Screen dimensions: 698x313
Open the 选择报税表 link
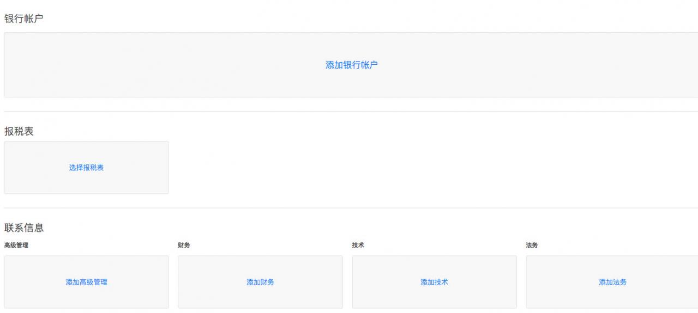86,168
